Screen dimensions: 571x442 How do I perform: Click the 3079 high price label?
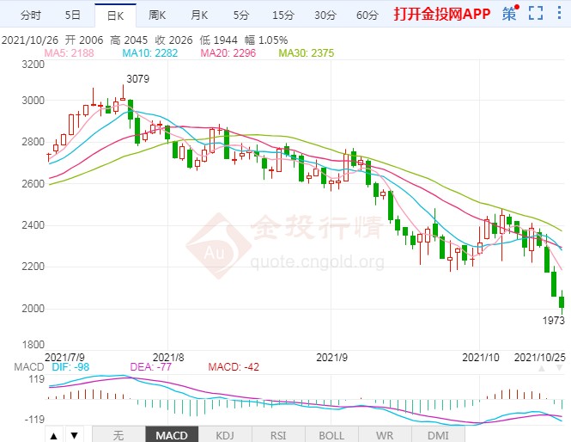click(x=138, y=79)
